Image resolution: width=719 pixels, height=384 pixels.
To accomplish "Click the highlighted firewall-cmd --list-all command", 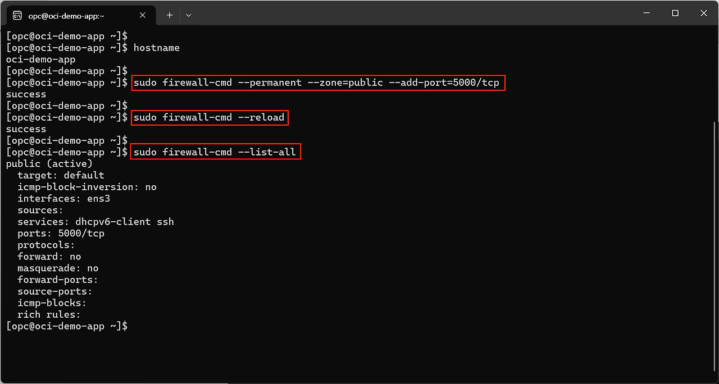I will coord(215,153).
